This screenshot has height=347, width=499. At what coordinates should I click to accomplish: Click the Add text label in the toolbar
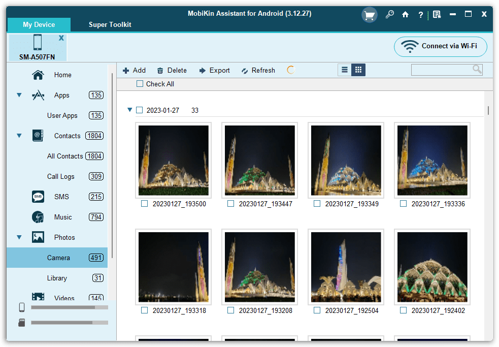[139, 70]
